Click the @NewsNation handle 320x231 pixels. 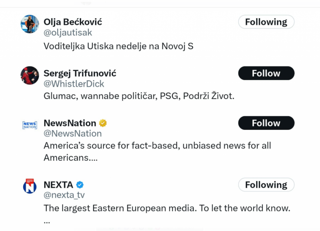[x=73, y=134]
